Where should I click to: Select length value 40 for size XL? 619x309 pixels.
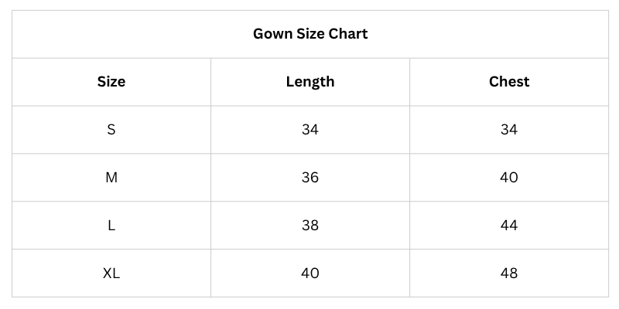[x=310, y=273]
